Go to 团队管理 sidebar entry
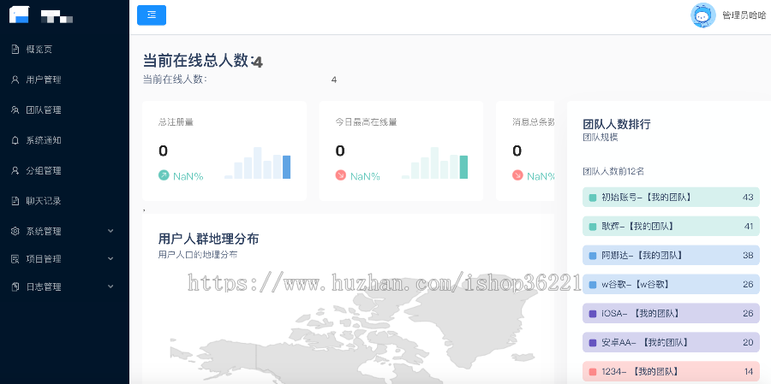Screen dimensions: 771x384 (x=44, y=110)
